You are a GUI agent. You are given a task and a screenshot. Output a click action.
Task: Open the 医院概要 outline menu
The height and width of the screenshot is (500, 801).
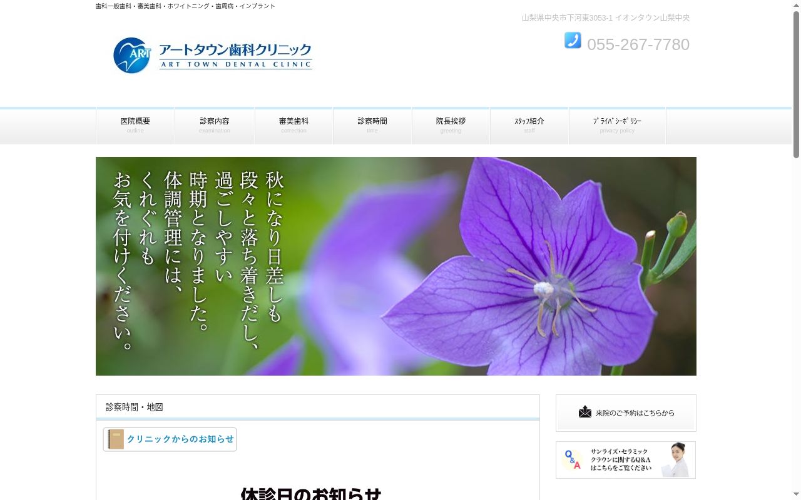point(135,126)
